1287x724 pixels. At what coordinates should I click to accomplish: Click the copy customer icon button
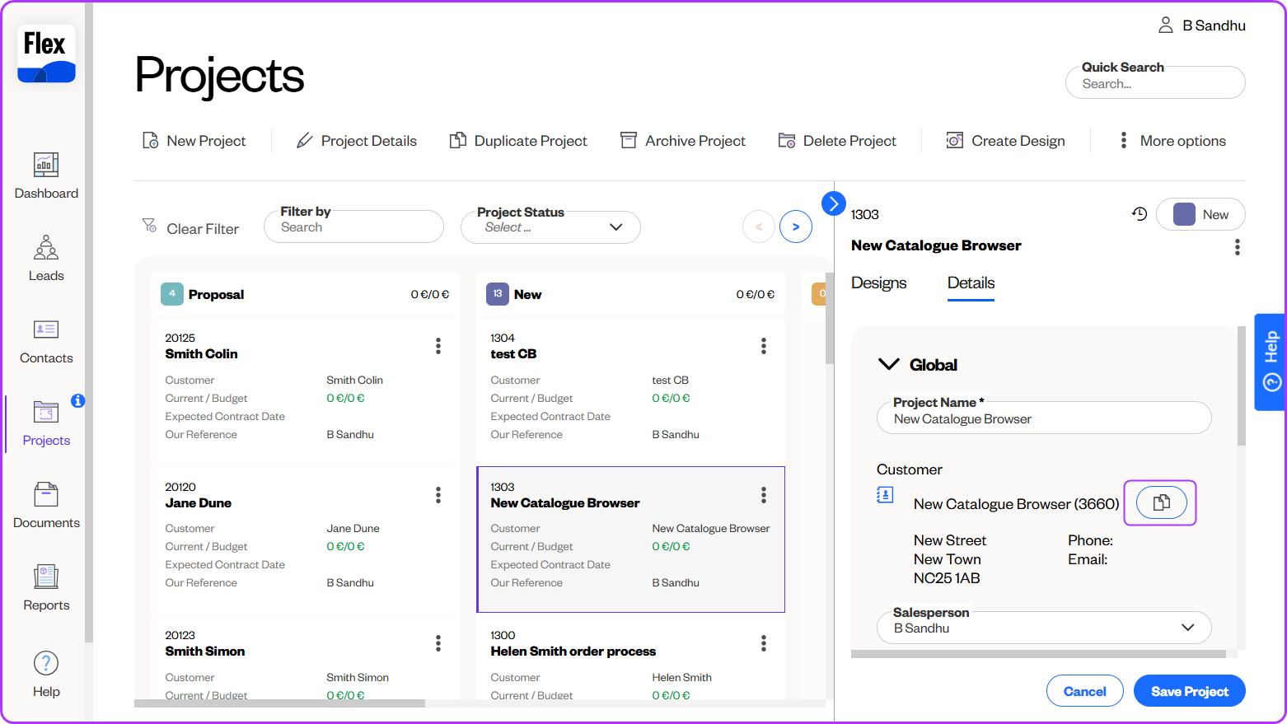click(1161, 502)
